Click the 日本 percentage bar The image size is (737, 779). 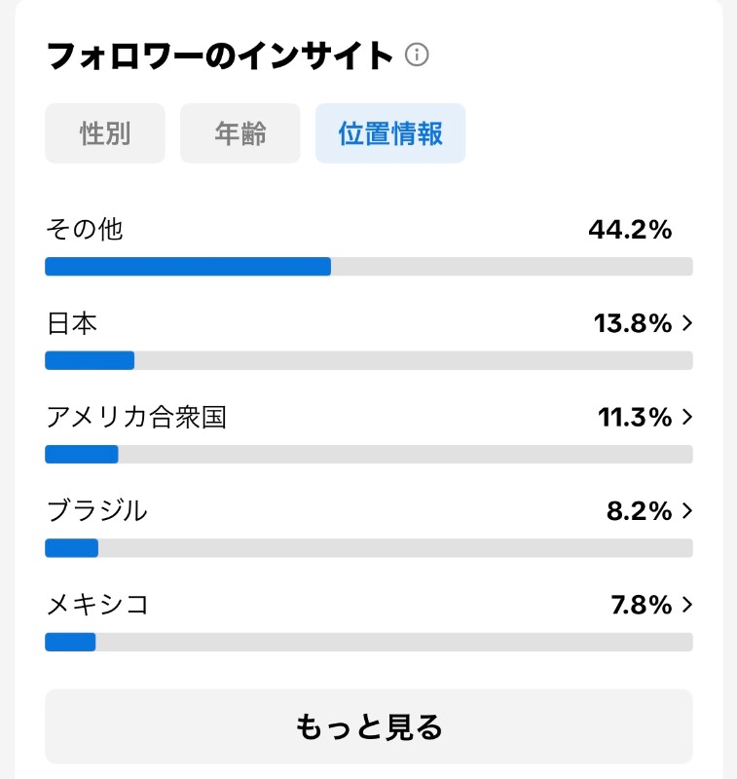tap(369, 360)
